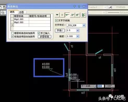
Task: Click the greyed-out dot symbol button
Action: 62,15
